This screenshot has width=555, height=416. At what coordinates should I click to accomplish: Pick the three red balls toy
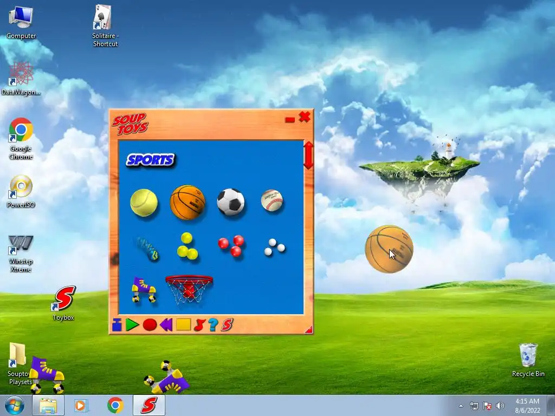(231, 245)
